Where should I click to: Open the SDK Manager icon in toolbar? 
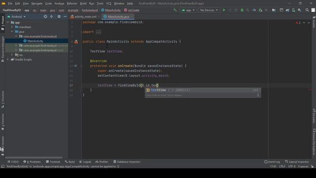click(x=300, y=10)
